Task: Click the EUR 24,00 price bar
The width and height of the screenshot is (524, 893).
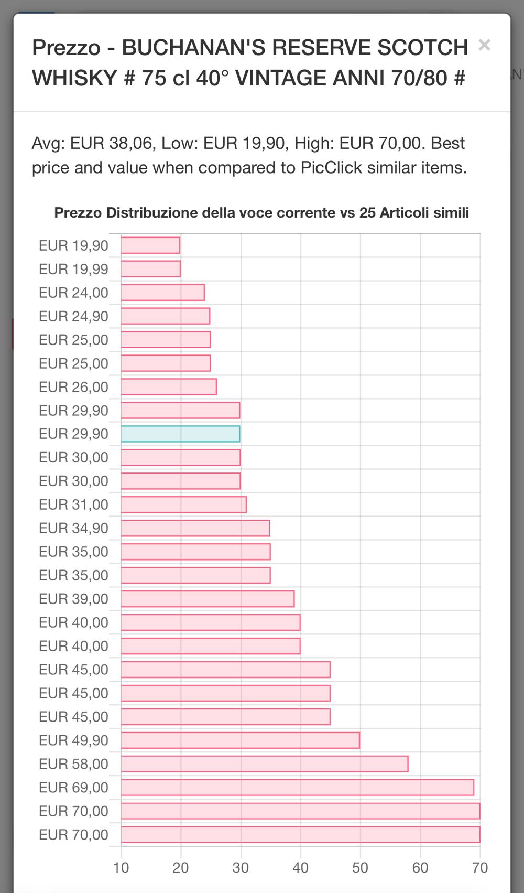Action: pos(162,293)
